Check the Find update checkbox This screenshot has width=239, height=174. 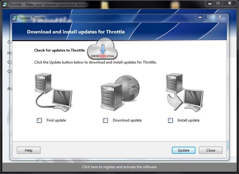click(x=39, y=120)
